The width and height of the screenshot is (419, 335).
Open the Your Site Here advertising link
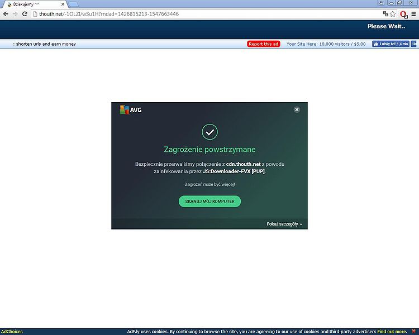point(326,44)
